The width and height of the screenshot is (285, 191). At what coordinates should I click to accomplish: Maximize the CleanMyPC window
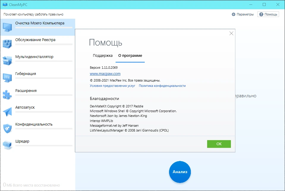tap(264, 4)
